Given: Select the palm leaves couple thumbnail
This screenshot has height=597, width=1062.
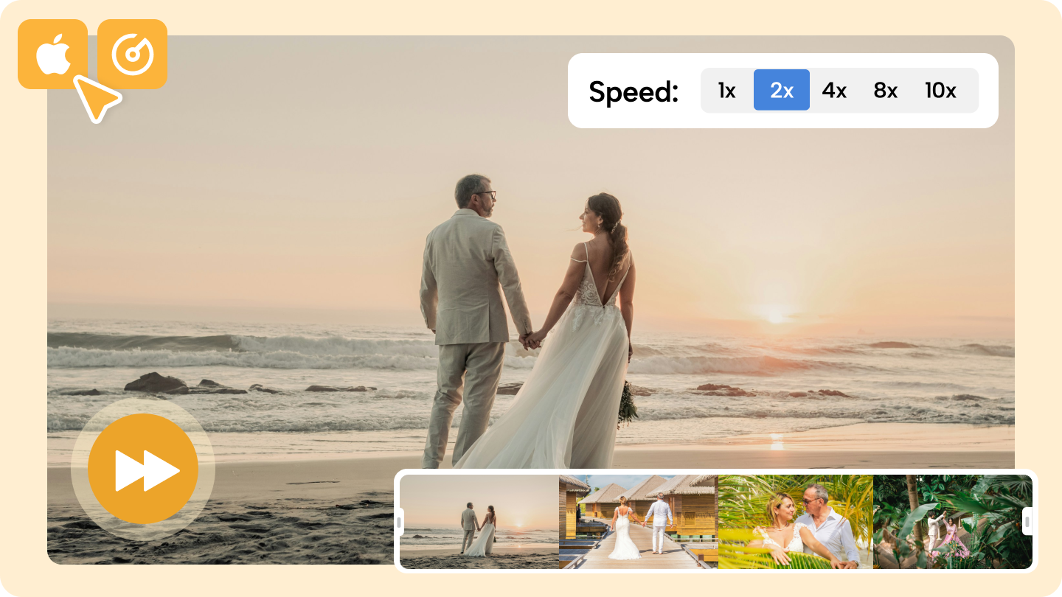Looking at the screenshot, I should [x=795, y=522].
